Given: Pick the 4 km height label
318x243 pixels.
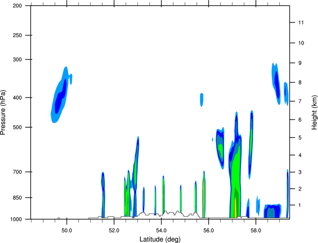Looking at the screenshot, I should (x=300, y=155).
